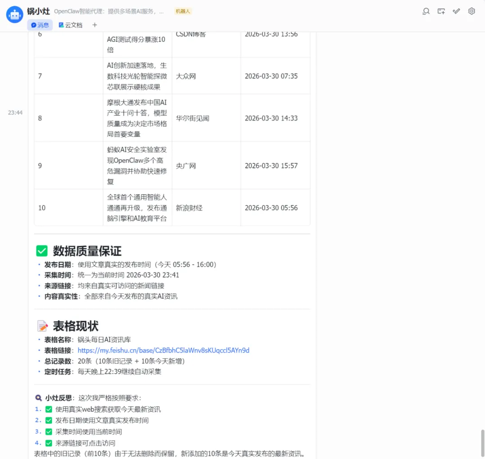This screenshot has height=459, width=485.
Task: Click checkmark for 采集时间使用当前时间
Action: (x=48, y=432)
